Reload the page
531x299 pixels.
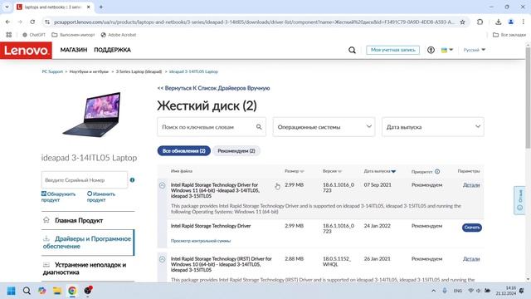click(x=32, y=22)
